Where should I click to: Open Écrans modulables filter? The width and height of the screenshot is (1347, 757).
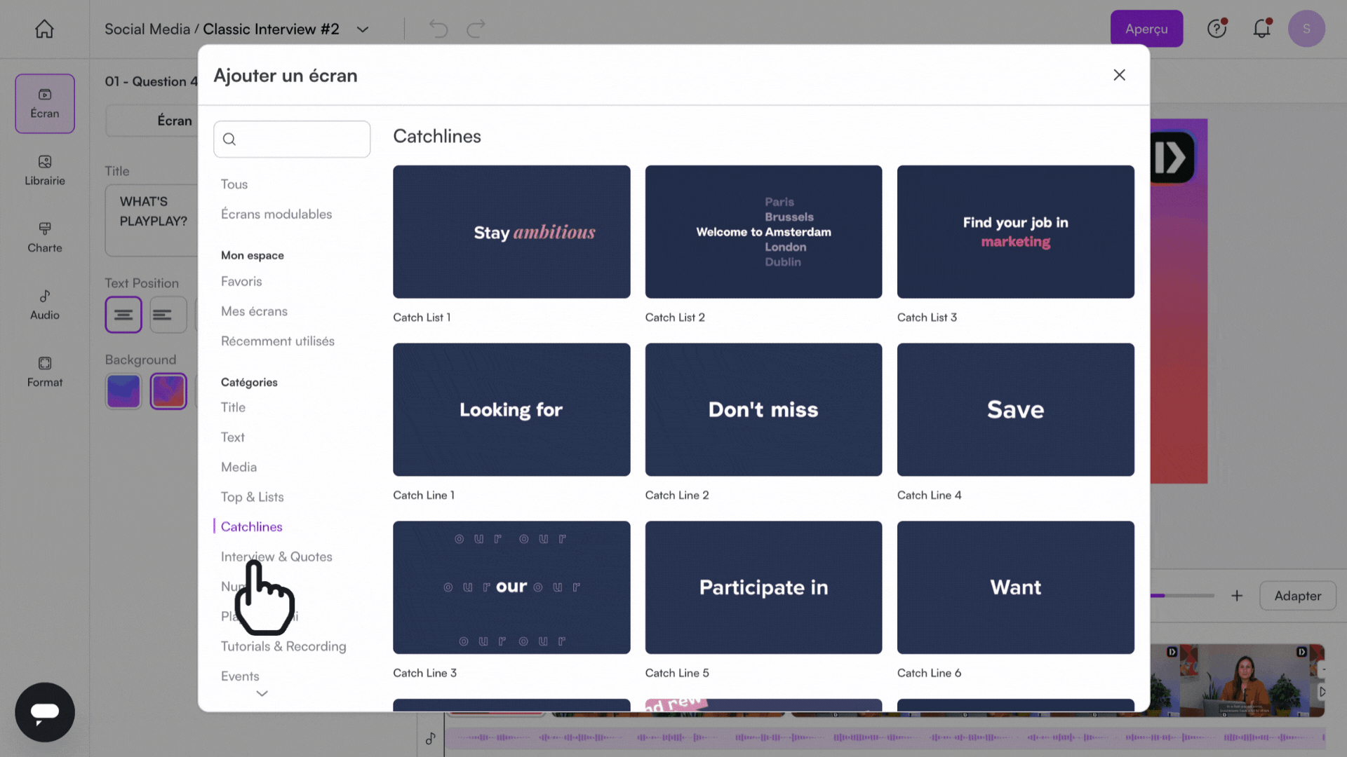[x=276, y=214]
